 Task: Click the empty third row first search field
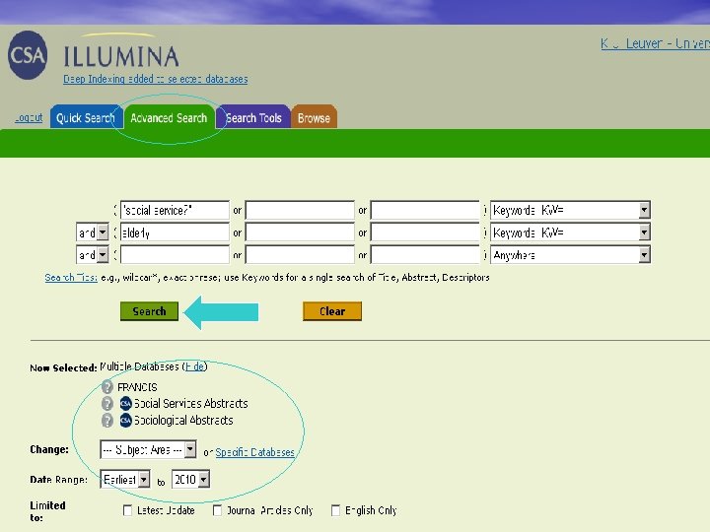(175, 255)
